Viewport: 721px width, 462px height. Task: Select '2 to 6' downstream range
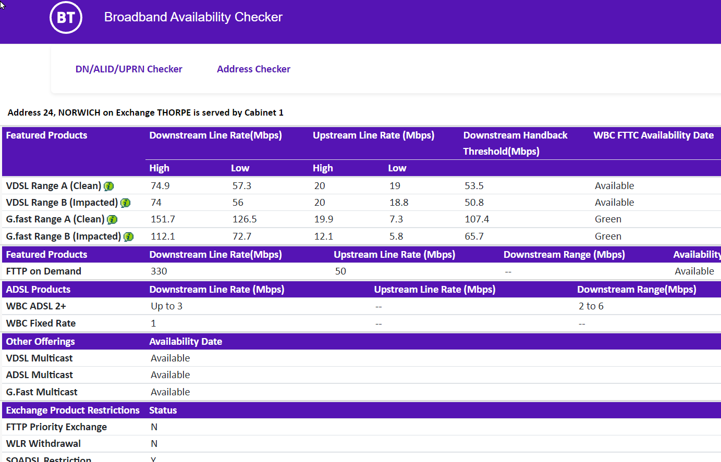point(591,306)
